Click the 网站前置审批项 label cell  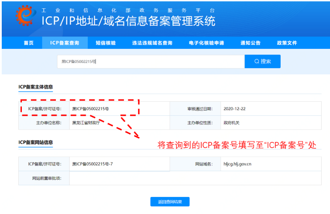pos(44,178)
